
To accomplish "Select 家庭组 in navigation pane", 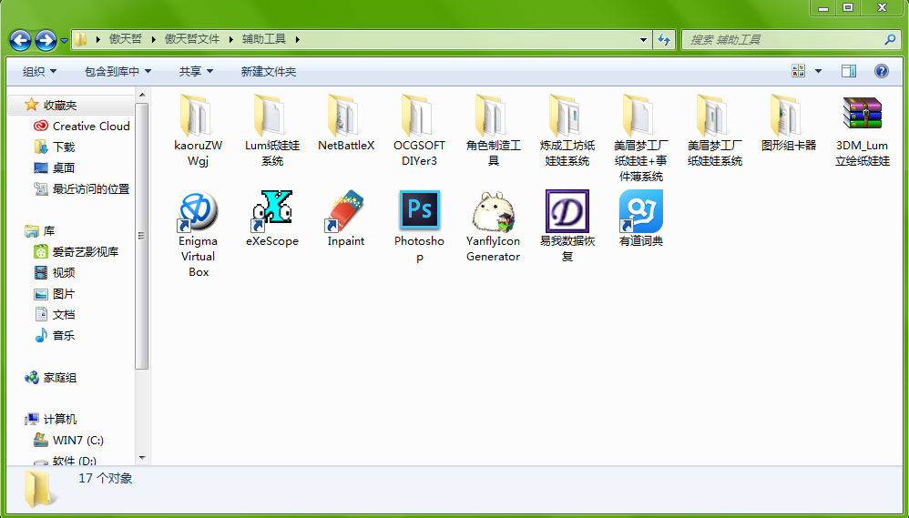I will (50, 378).
